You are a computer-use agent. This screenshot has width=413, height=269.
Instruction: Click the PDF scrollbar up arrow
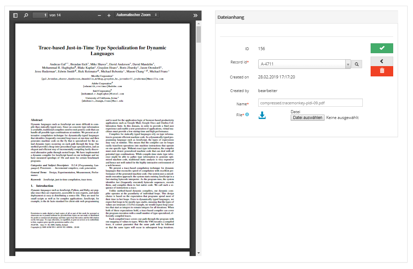click(x=199, y=24)
